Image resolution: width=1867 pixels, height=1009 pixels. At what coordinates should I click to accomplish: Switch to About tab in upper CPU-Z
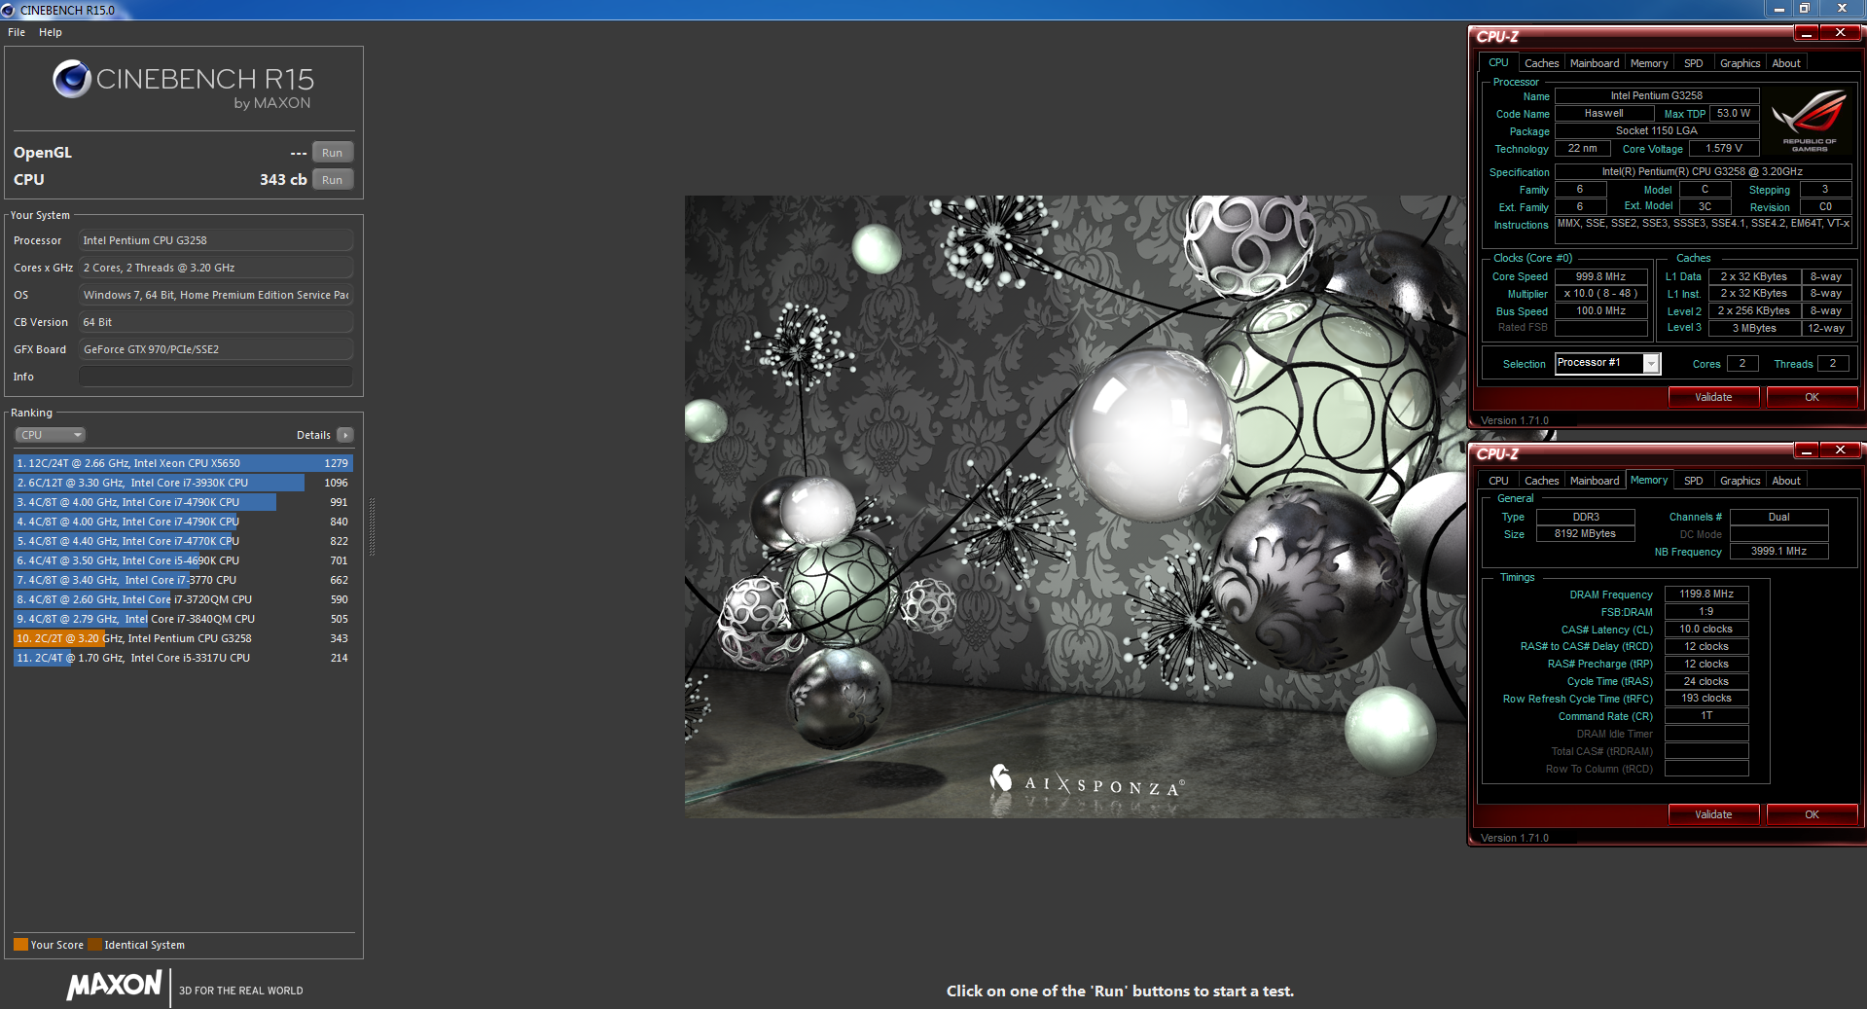1786,63
